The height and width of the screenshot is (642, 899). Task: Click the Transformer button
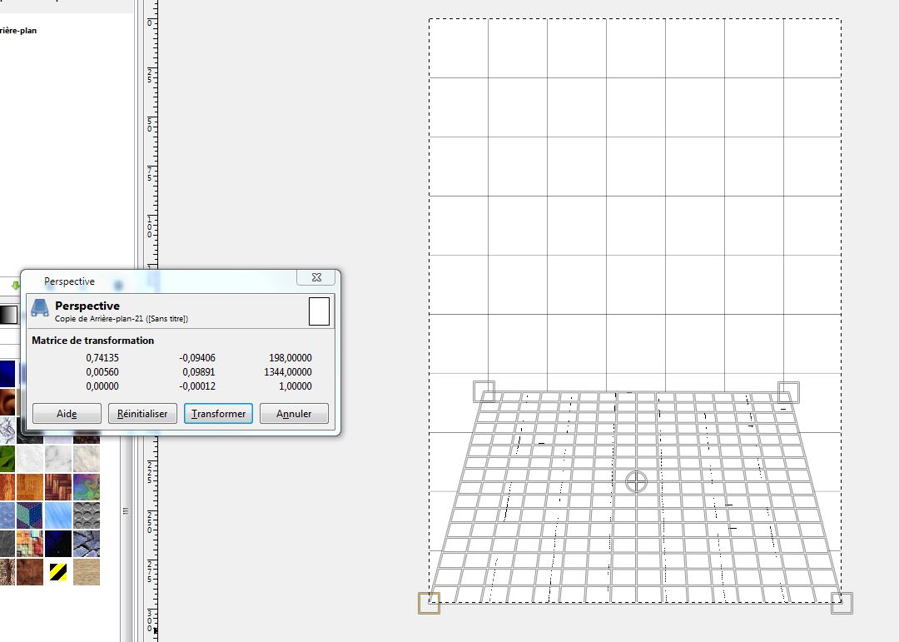[x=218, y=414]
